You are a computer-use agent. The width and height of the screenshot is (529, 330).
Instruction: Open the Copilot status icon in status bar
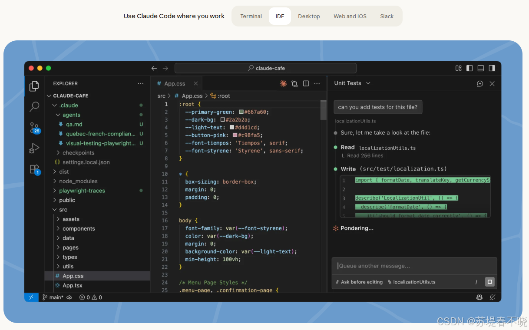[479, 297]
